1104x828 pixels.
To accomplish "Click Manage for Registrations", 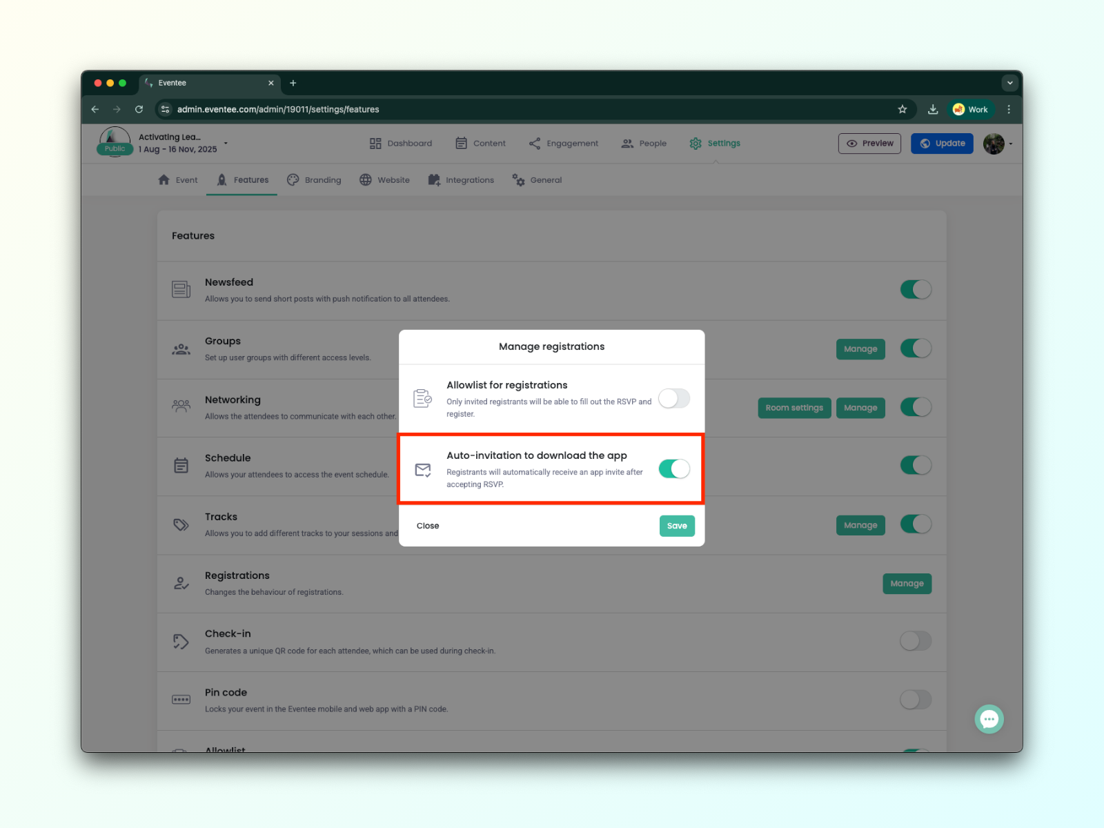I will click(x=907, y=584).
